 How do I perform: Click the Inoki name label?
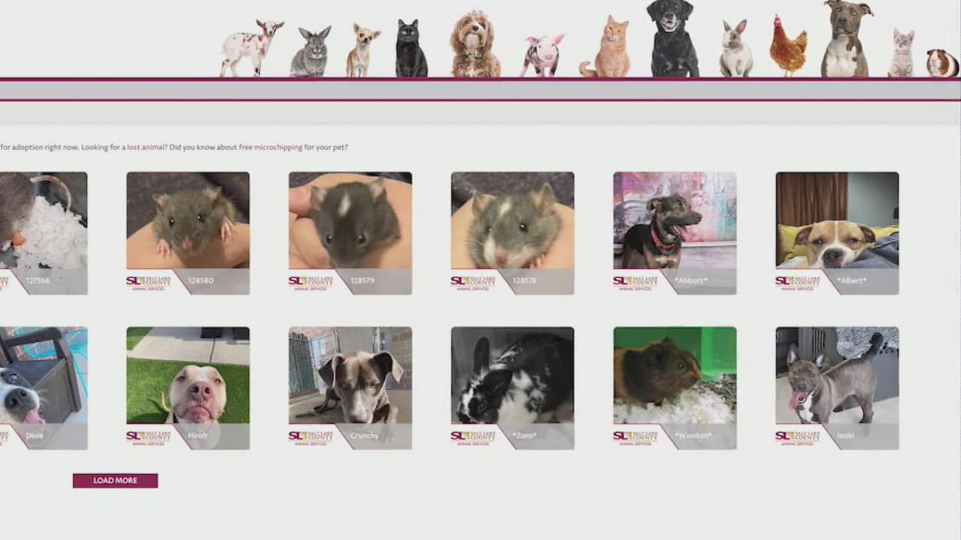[845, 436]
